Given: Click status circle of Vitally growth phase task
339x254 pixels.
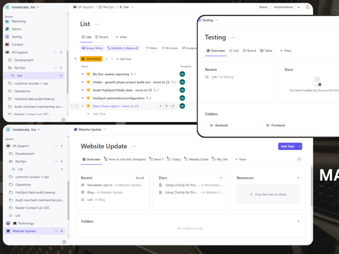Looking at the screenshot, I should (88, 82).
